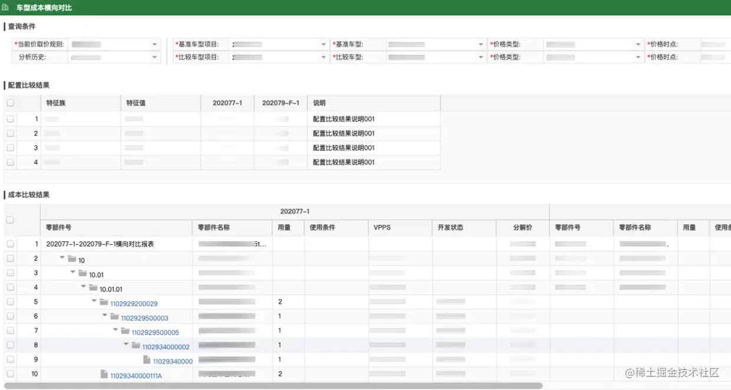Click the 车型成本横向对比 title bar icon
731x390 pixels.
(6, 8)
